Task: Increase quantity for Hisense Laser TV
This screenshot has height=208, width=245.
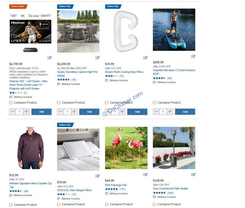Action: click(26, 111)
